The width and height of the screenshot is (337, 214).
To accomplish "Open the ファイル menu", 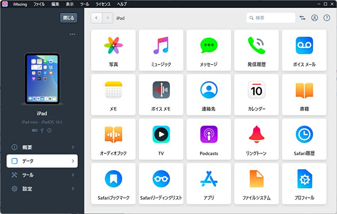I will pos(39,4).
